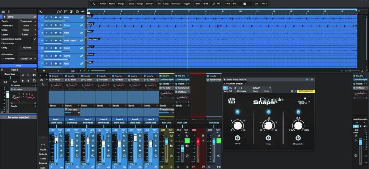The image size is (369, 169).
Task: Click Compare in Console Shaper
Action: click(242, 91)
